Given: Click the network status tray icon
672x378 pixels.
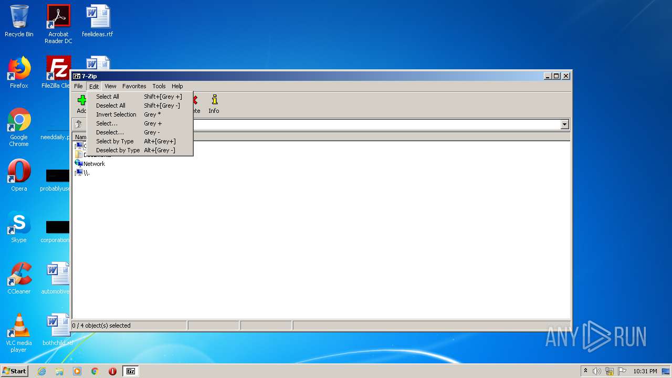Looking at the screenshot, I should click(x=610, y=371).
